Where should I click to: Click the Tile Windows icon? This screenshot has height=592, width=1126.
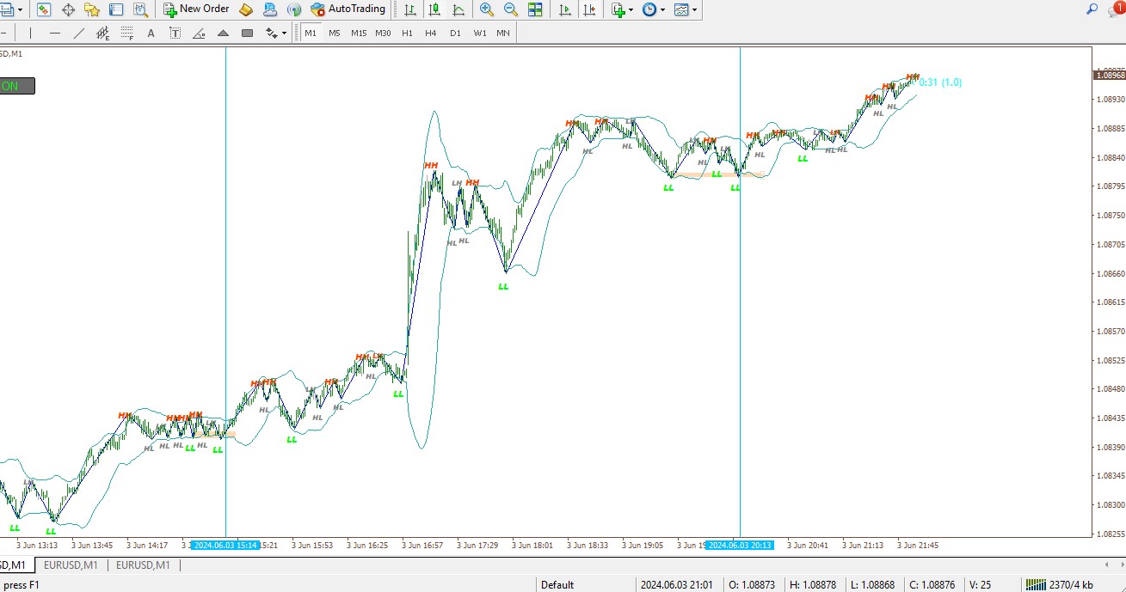[x=535, y=9]
